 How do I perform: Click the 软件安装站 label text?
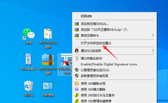(29, 69)
